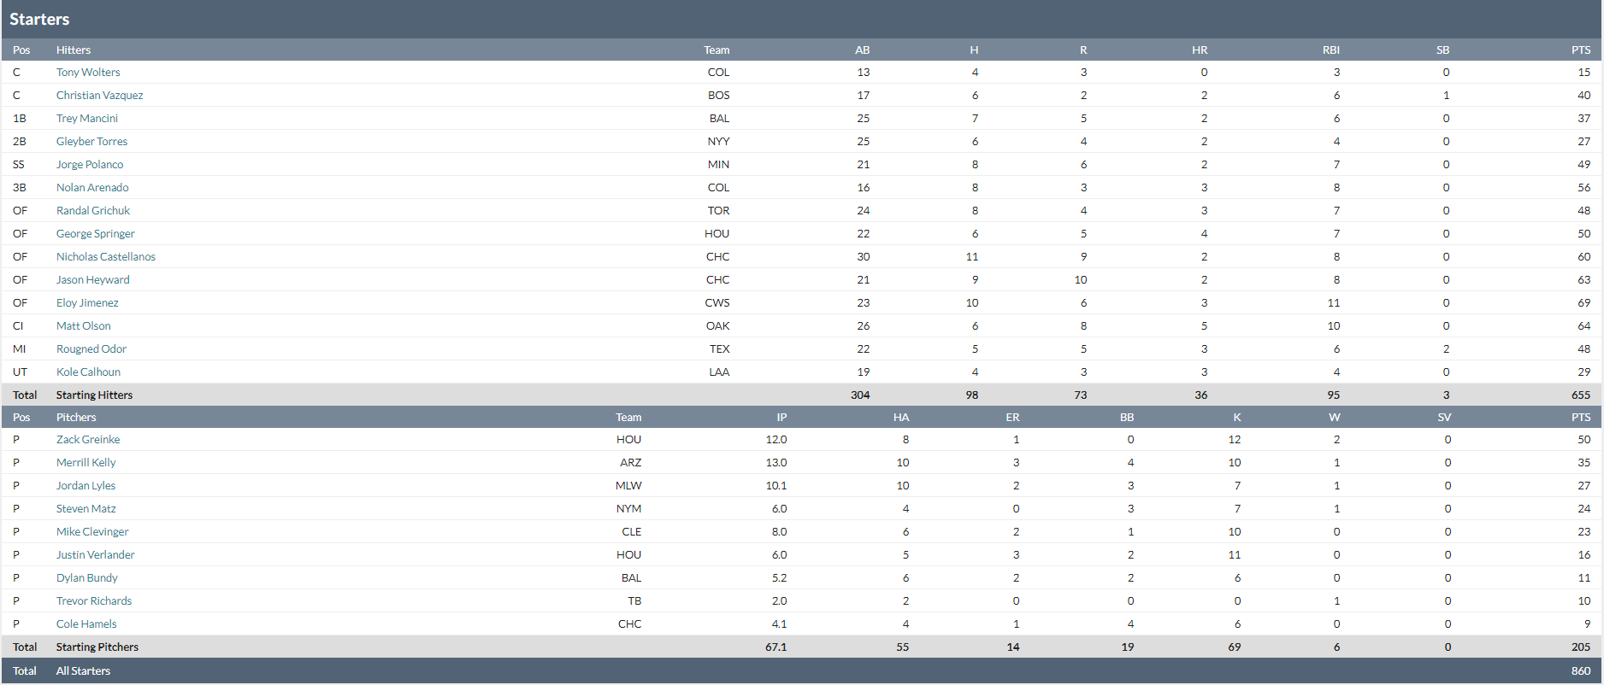
Task: Open George Springer player page
Action: click(96, 234)
